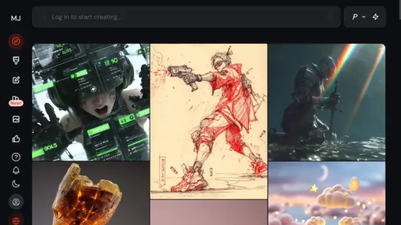Open the Edit pencil icon
The height and width of the screenshot is (225, 401).
16,80
